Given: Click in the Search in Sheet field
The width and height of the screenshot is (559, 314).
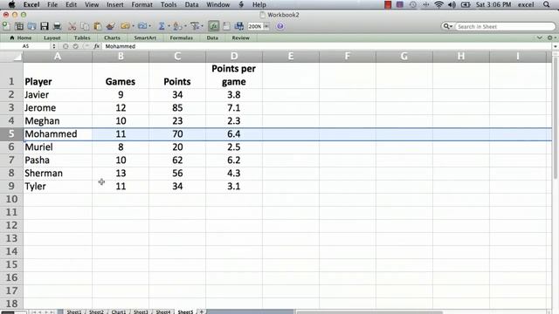Looking at the screenshot, I should click(x=505, y=26).
